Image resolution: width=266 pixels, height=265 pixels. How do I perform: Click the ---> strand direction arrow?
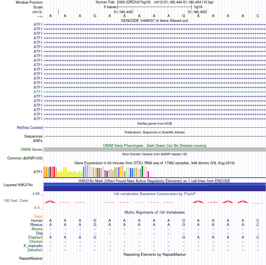click(40, 16)
